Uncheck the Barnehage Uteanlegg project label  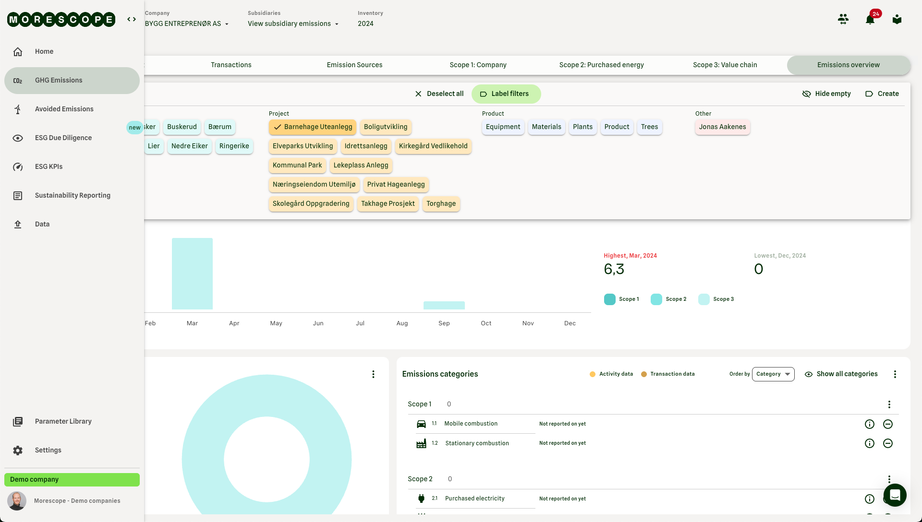[313, 127]
